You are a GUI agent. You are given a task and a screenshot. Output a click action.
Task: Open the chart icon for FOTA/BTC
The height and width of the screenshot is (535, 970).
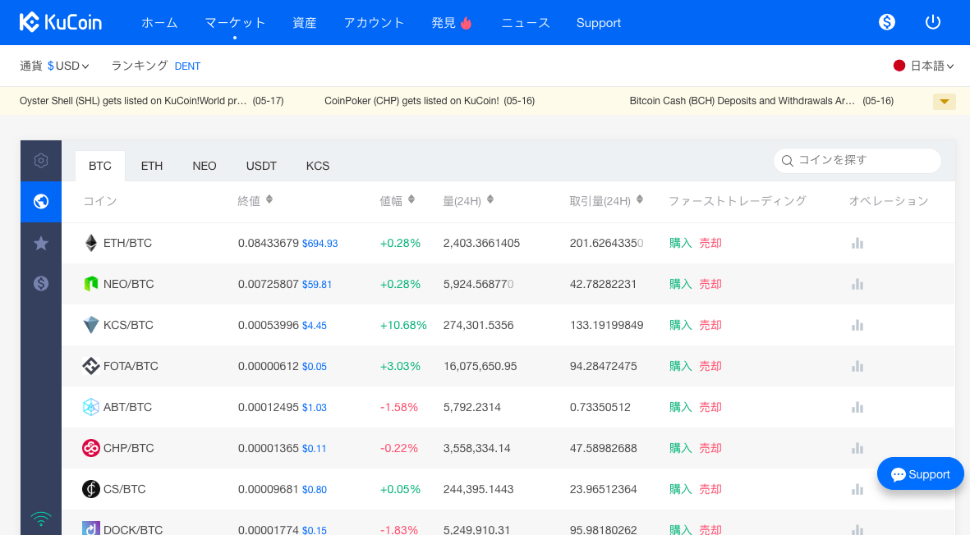857,366
